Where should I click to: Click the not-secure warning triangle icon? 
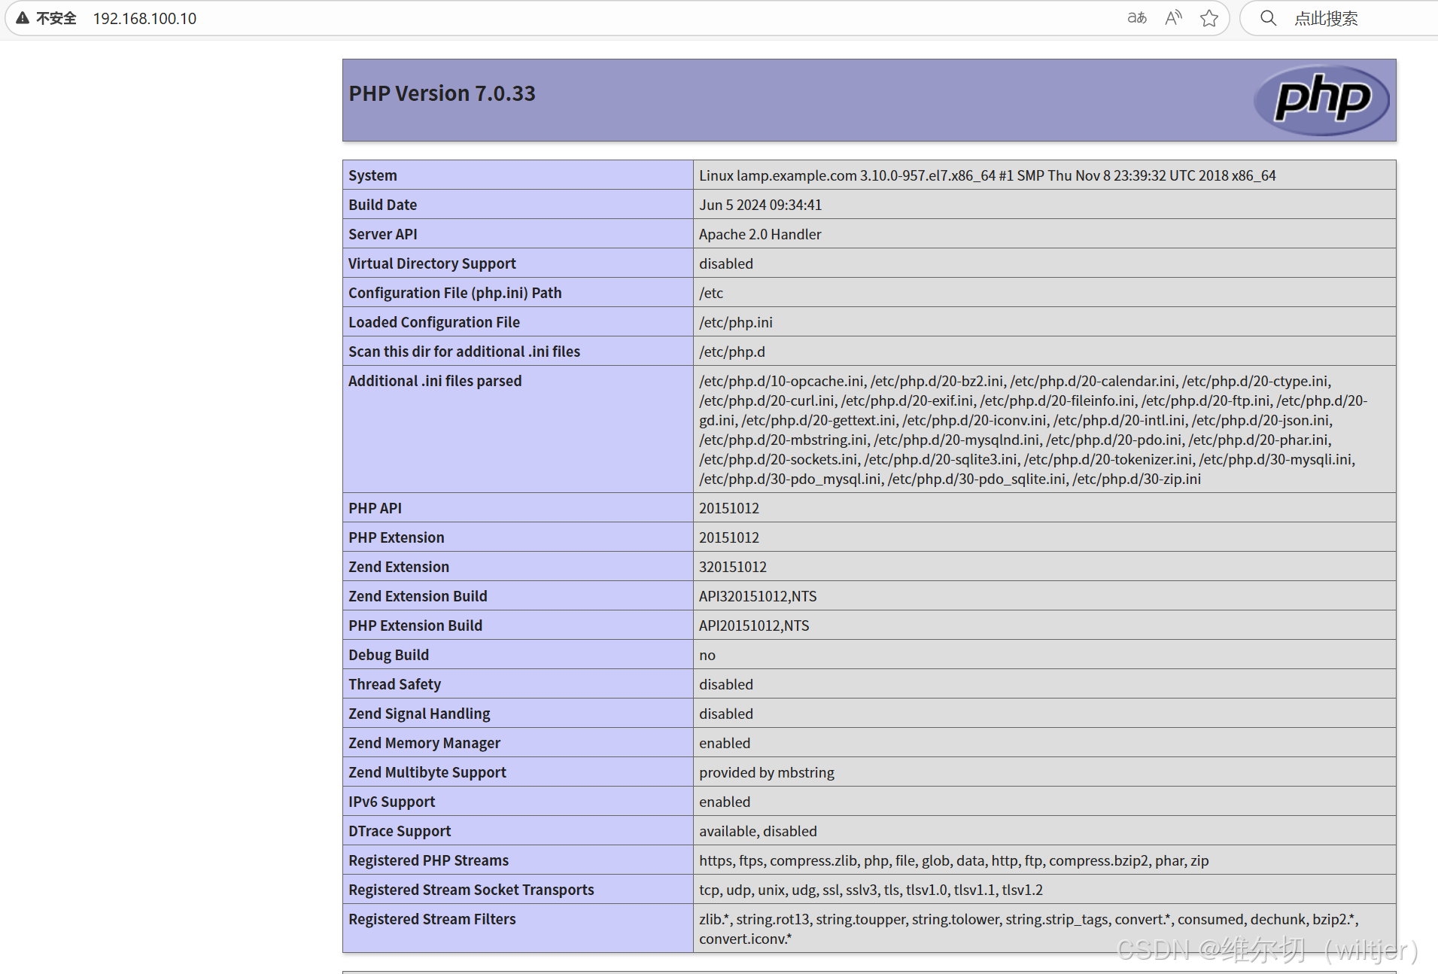pos(23,18)
